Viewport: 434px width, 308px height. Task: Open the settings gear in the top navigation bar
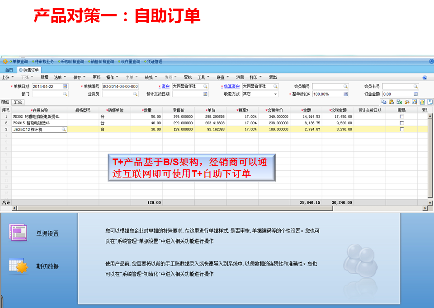5,61
